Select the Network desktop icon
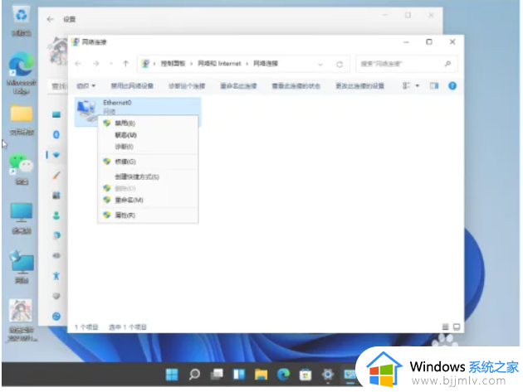 coord(22,268)
